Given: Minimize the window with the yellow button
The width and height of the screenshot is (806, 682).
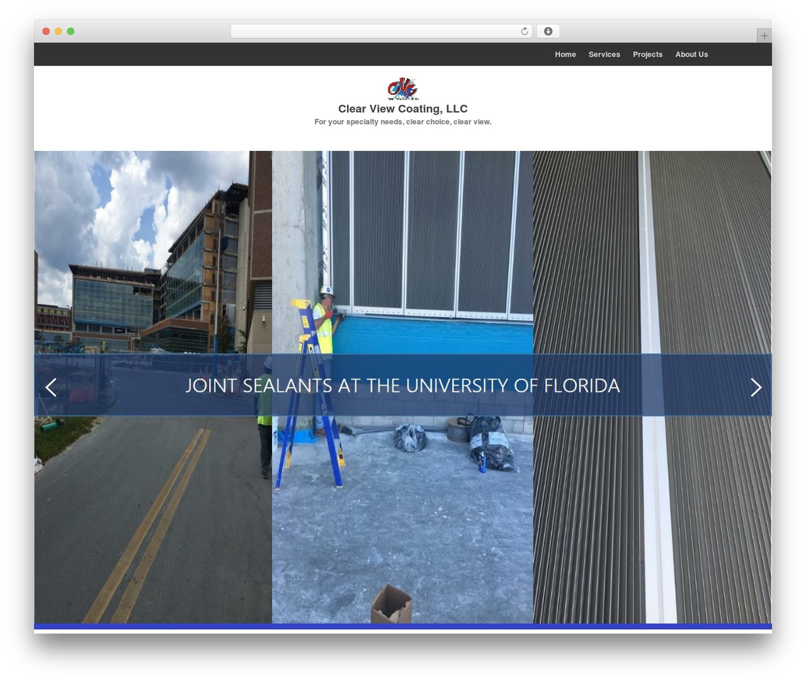Looking at the screenshot, I should coord(58,31).
